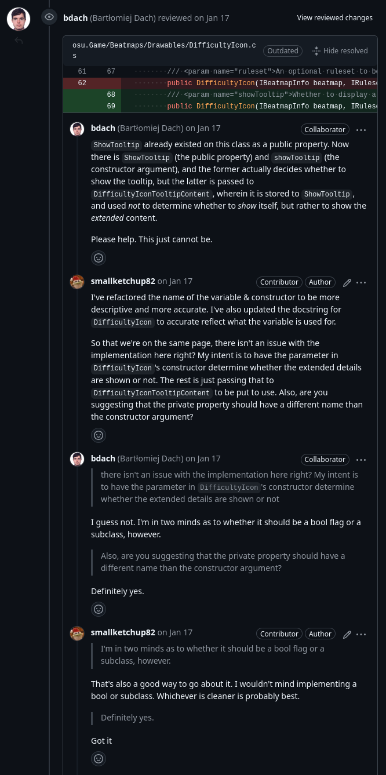Click the eye review icon beside bdach's review
The image size is (386, 775).
click(49, 17)
